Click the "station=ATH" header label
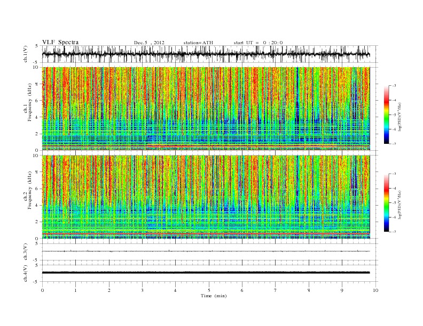Image resolution: width=423 pixels, height=326 pixels. pos(198,43)
